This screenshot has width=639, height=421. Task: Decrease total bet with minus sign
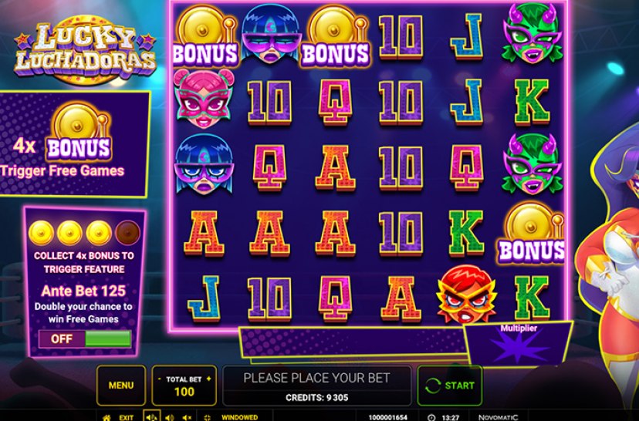[160, 379]
